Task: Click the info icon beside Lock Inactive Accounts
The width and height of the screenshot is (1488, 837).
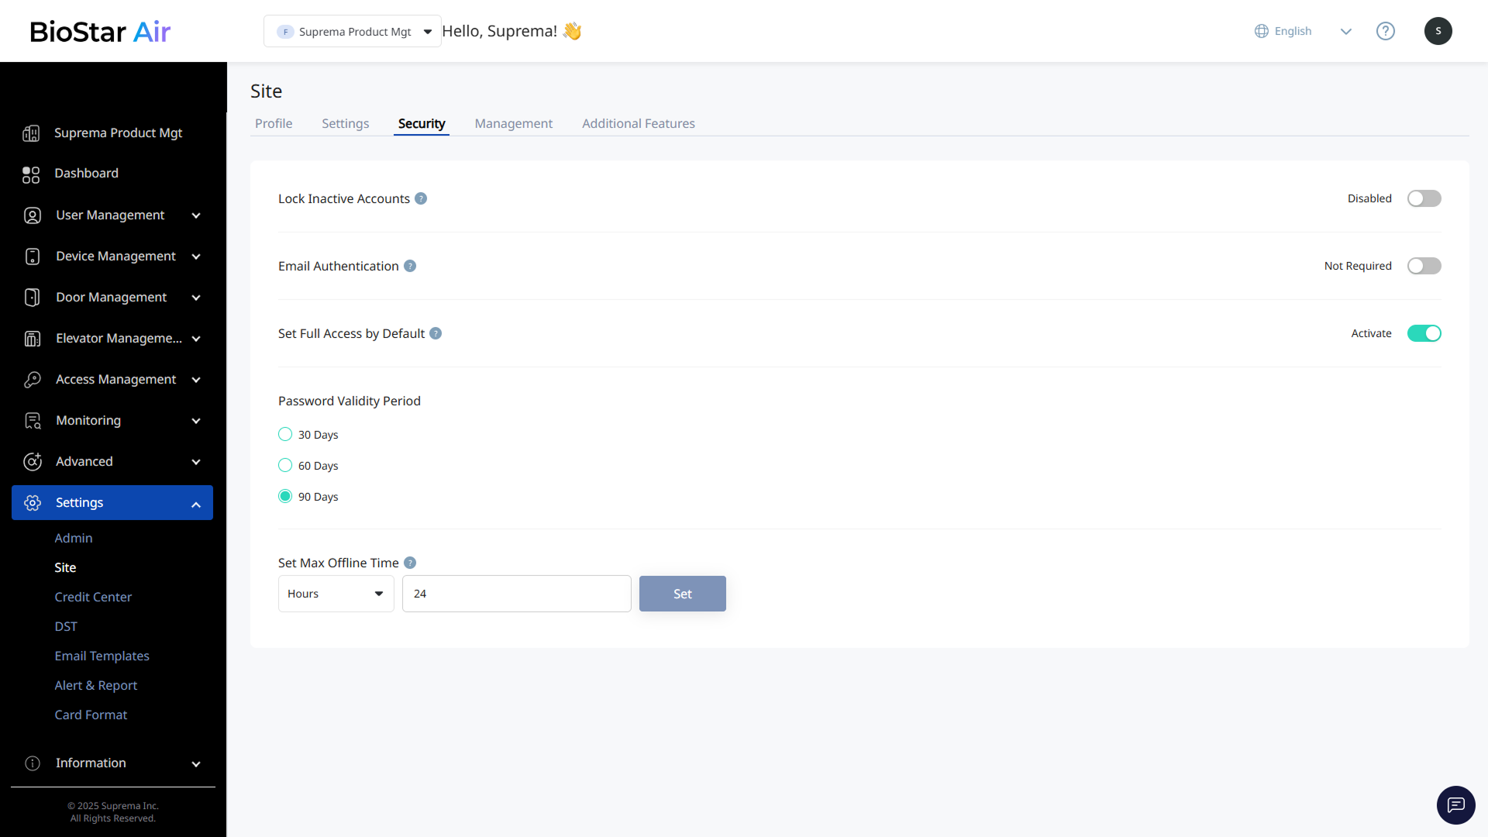Action: (x=421, y=198)
